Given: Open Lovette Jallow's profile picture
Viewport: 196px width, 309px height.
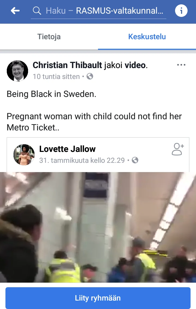Looking at the screenshot, I should pos(24,155).
